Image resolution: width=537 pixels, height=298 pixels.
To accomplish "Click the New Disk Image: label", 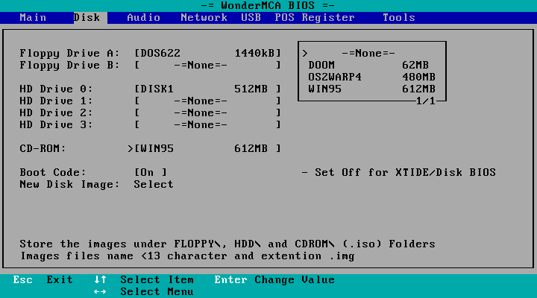I will coord(69,185).
